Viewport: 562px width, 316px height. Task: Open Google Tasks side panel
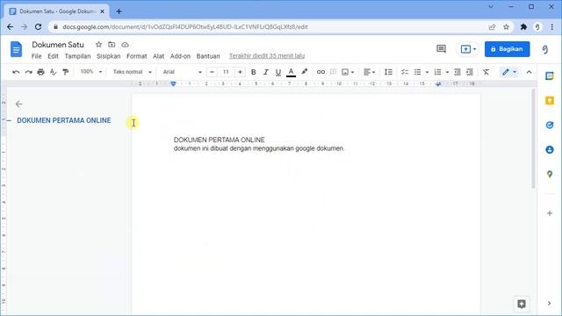(x=550, y=125)
